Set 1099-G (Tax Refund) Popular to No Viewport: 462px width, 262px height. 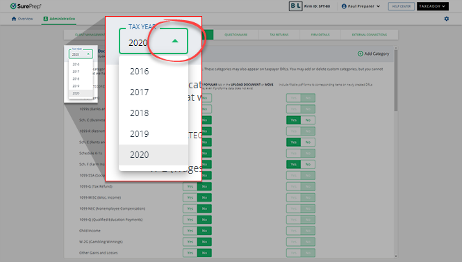tap(204, 186)
